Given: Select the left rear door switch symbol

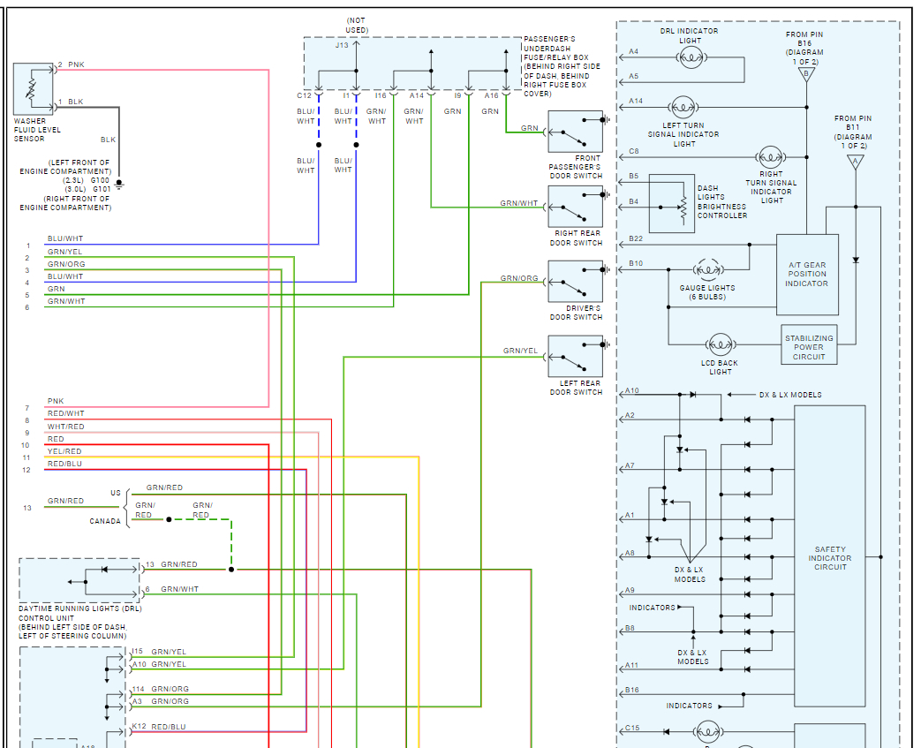Looking at the screenshot, I should [x=575, y=357].
